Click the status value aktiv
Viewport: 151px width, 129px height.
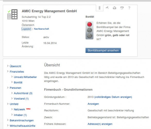[46, 37]
